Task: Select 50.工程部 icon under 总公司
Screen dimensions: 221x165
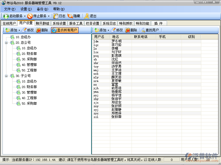Action: tap(18, 70)
